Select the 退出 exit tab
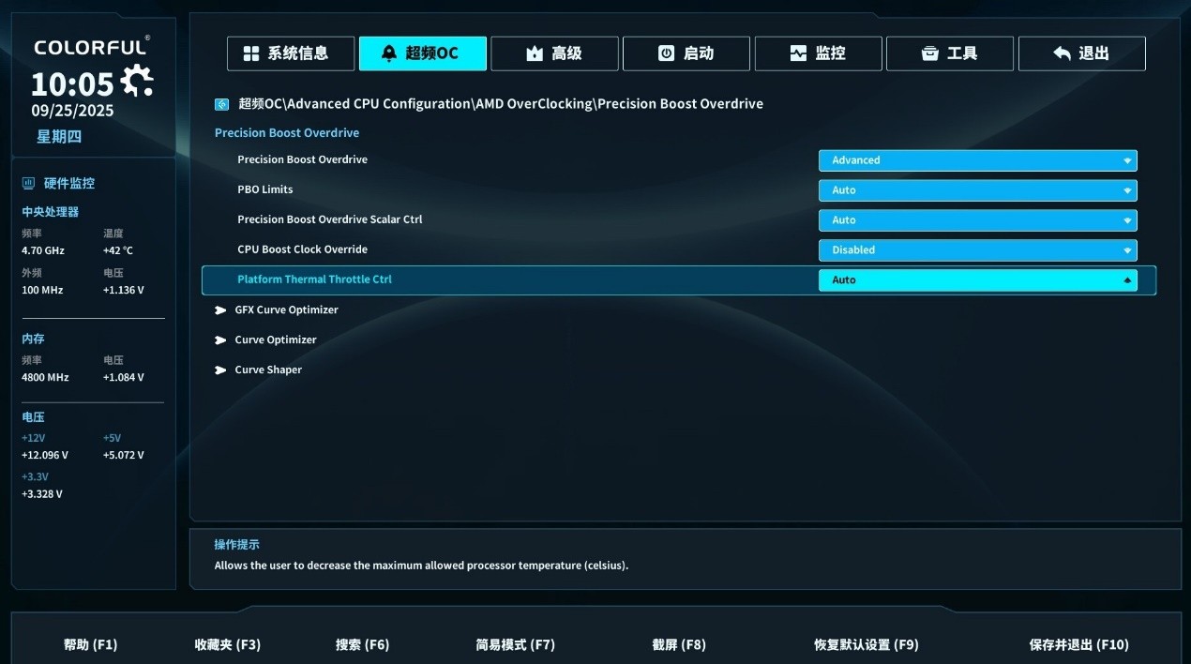Image resolution: width=1191 pixels, height=664 pixels. (1081, 53)
